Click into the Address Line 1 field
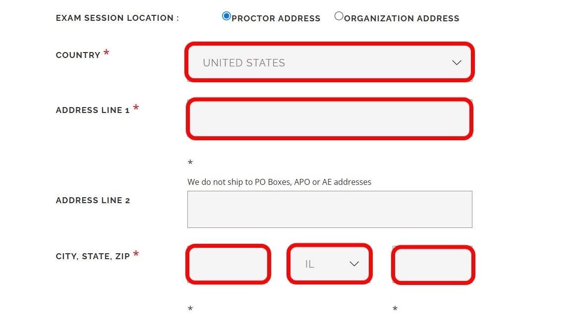This screenshot has height=335, width=576. coord(329,118)
